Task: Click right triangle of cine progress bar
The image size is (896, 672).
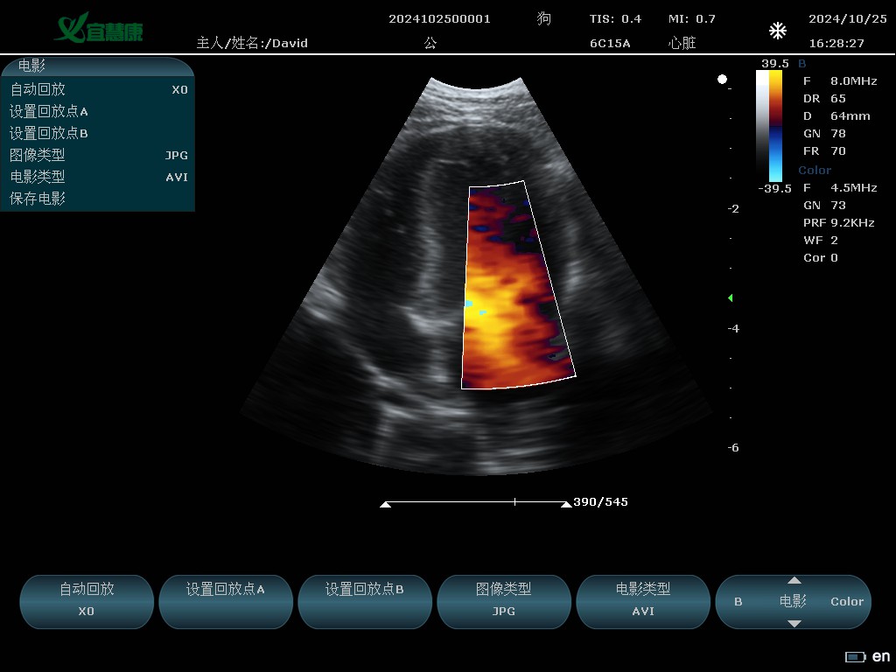Action: click(x=565, y=504)
